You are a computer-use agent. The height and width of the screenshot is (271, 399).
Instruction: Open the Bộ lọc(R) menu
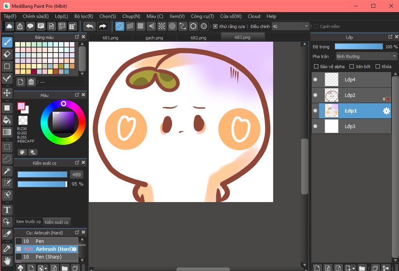[x=83, y=16]
